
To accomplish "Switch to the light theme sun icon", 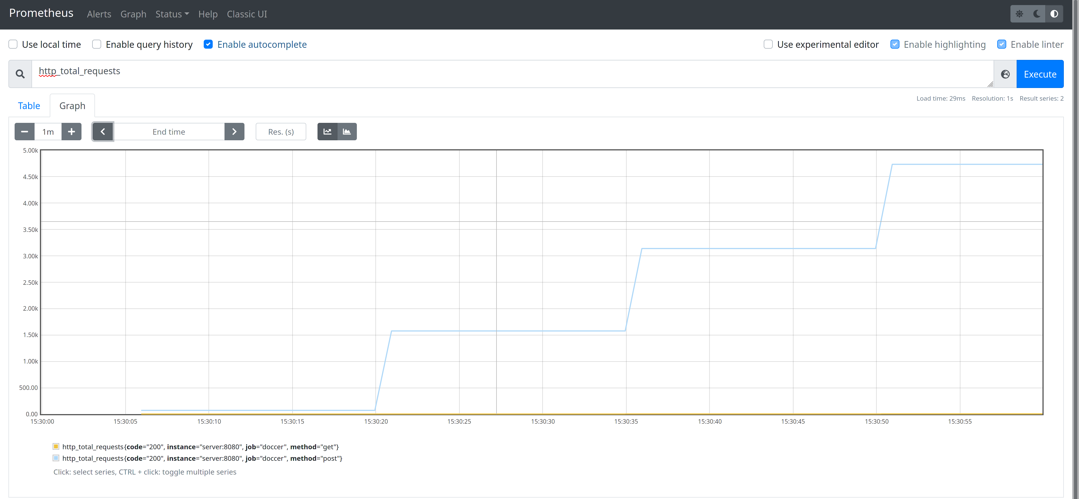I will point(1019,14).
